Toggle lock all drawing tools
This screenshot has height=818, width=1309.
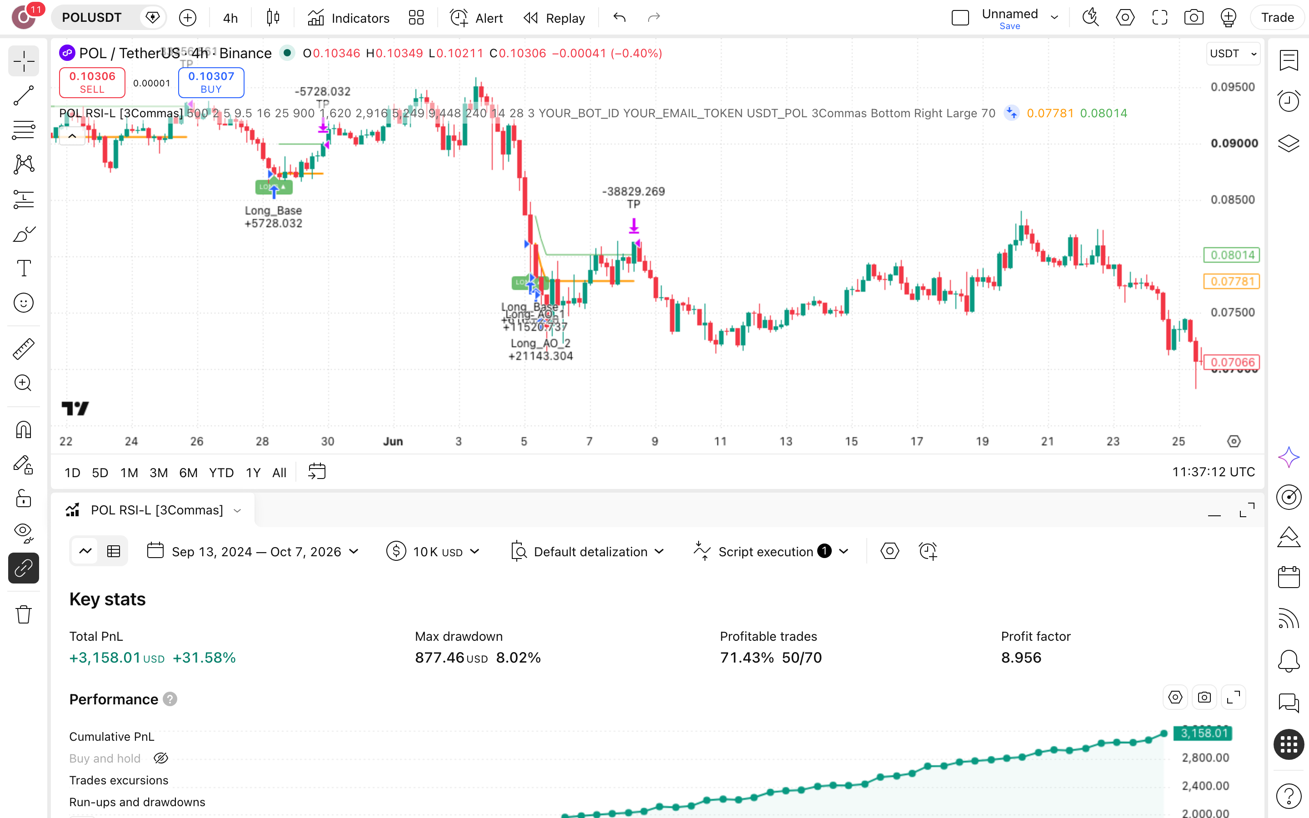click(x=24, y=499)
